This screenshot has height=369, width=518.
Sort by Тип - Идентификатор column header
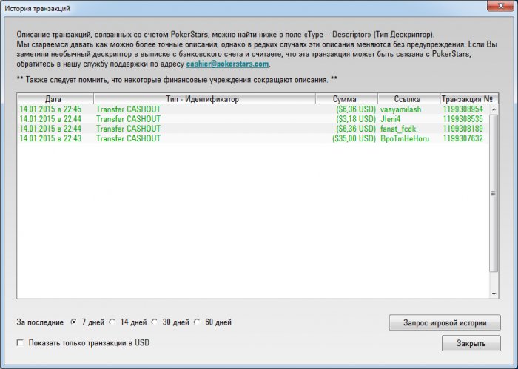pyautogui.click(x=205, y=98)
